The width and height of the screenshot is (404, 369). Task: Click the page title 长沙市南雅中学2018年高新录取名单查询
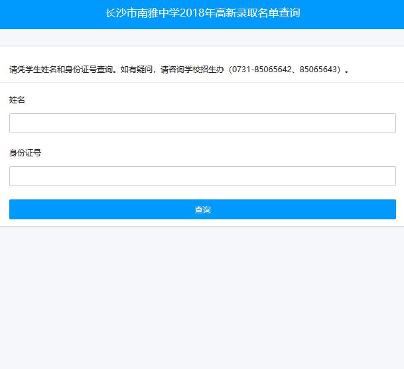tap(202, 13)
